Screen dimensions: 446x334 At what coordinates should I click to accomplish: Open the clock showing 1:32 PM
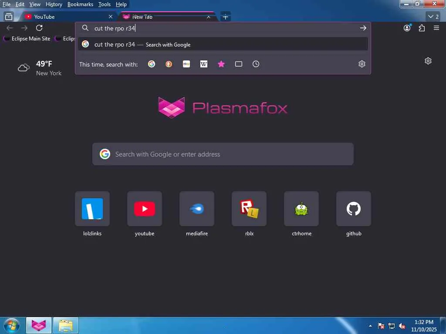tap(424, 326)
